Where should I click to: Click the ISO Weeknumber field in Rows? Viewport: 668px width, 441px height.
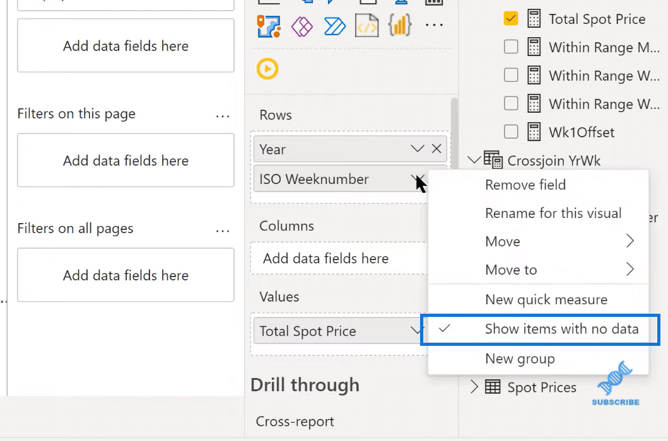[x=340, y=179]
